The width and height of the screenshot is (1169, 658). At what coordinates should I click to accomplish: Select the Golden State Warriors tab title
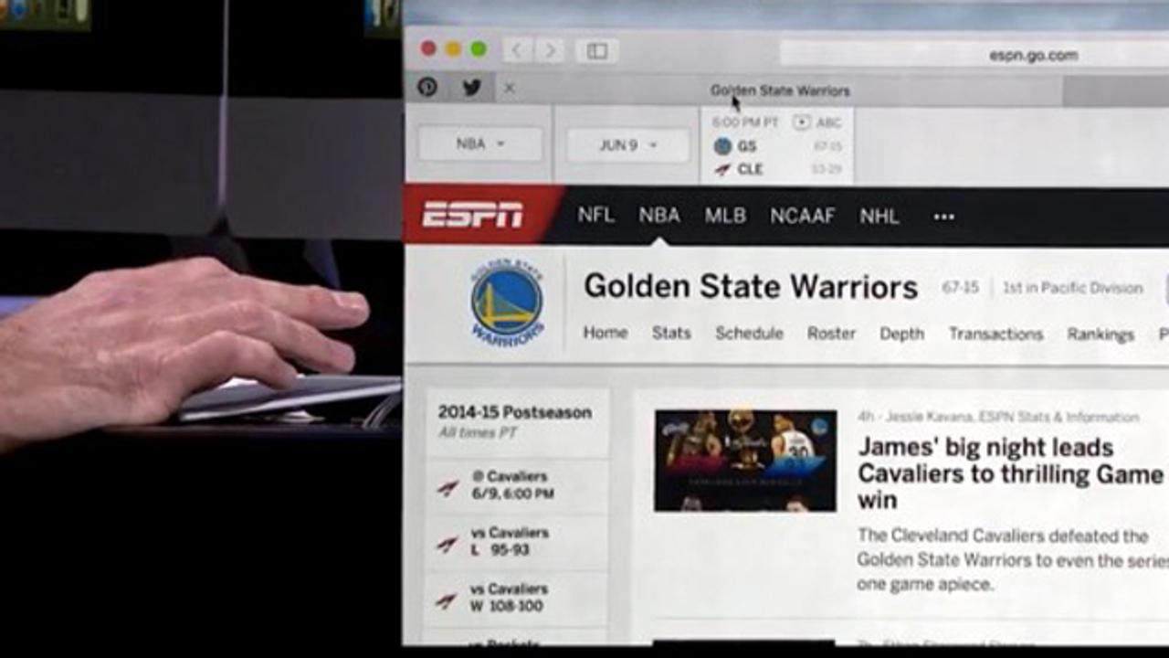780,90
